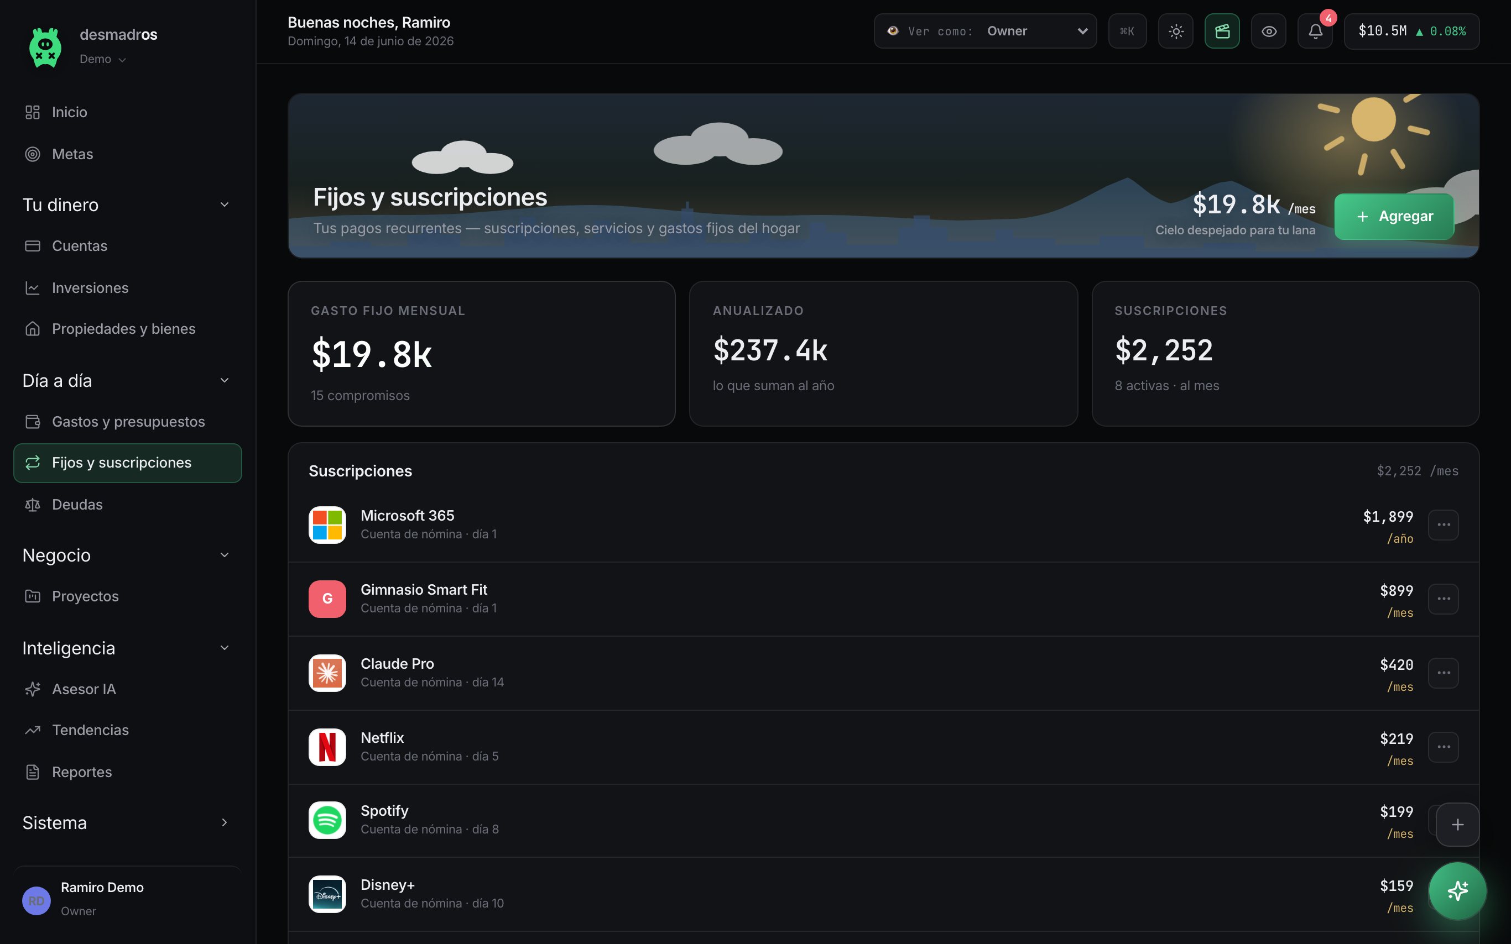Open Propiedades y bienes
Image resolution: width=1511 pixels, height=944 pixels.
pos(127,329)
